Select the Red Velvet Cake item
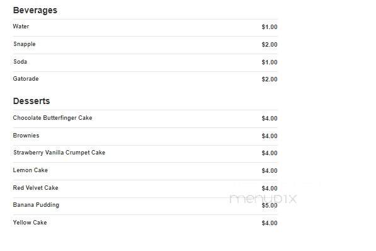This screenshot has height=251, width=376. pyautogui.click(x=35, y=188)
